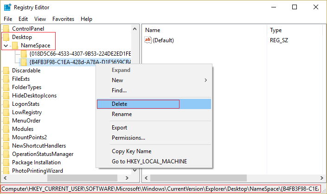Select the HideDesktopIcons key

point(33,96)
